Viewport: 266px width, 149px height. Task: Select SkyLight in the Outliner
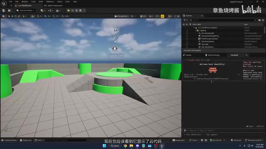205,44
